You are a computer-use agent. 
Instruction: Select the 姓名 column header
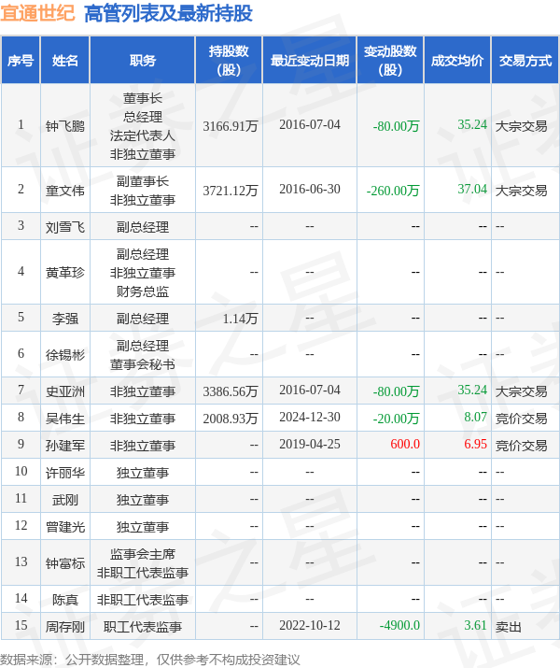65,61
